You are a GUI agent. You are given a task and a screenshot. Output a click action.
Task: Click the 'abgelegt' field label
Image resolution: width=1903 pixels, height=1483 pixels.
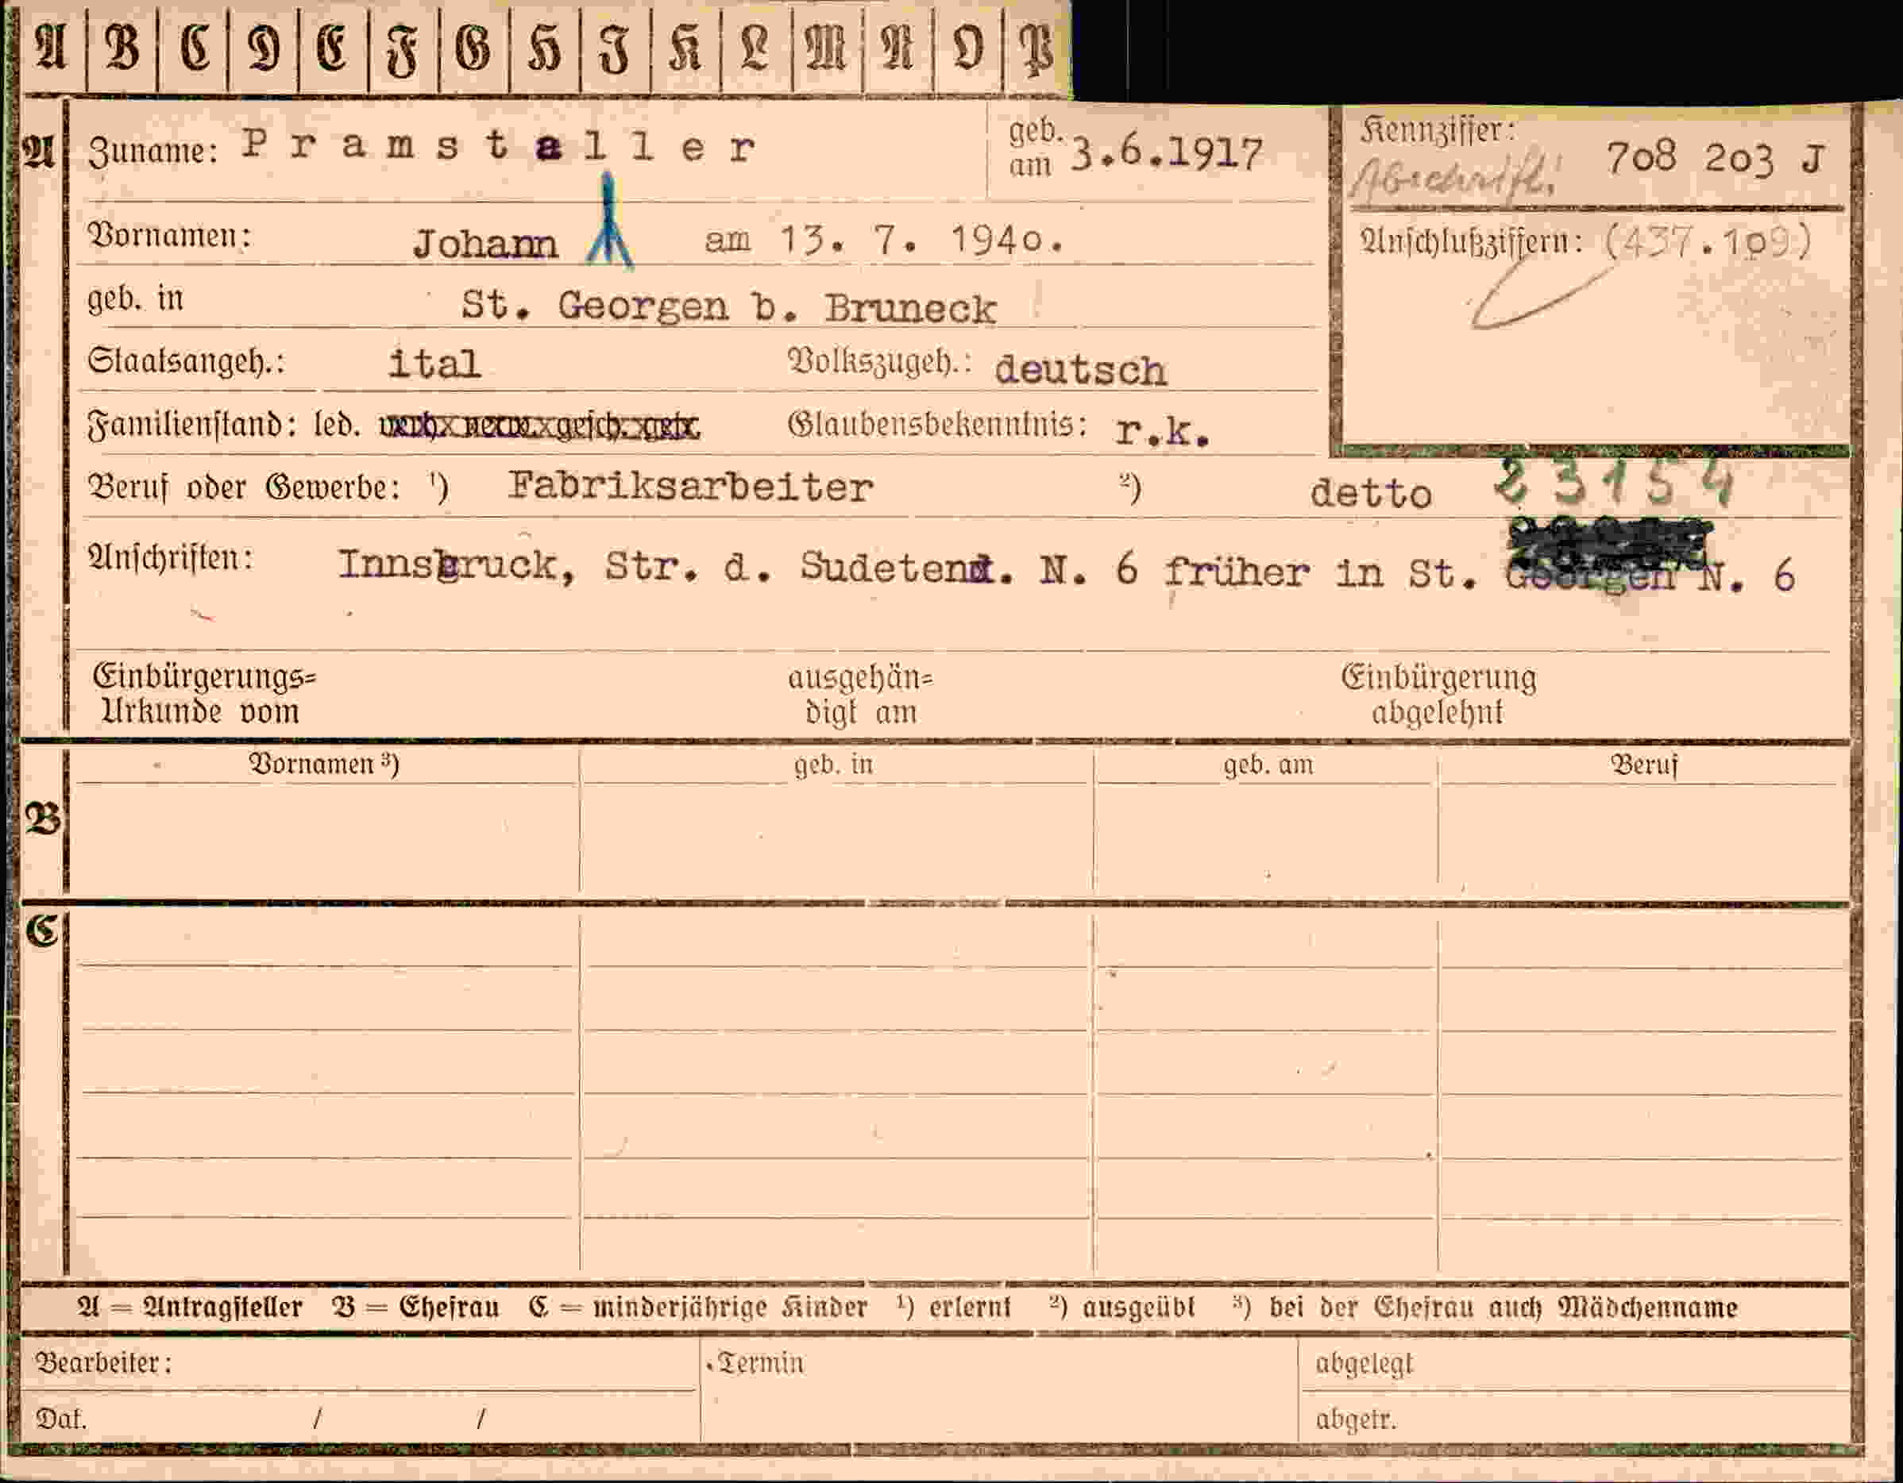pyautogui.click(x=1364, y=1364)
